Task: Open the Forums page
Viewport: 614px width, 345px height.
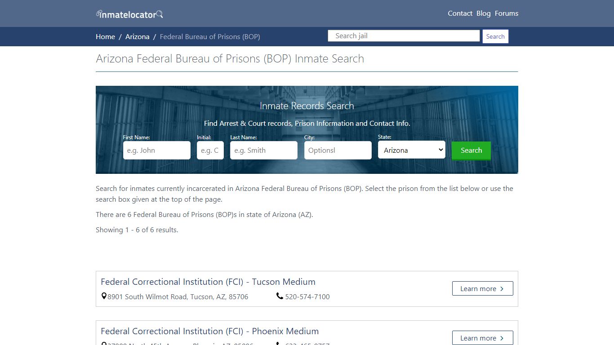Action: [x=507, y=13]
